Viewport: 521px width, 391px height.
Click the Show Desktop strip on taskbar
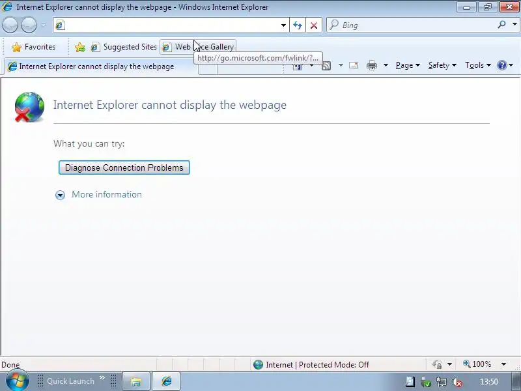(516, 381)
